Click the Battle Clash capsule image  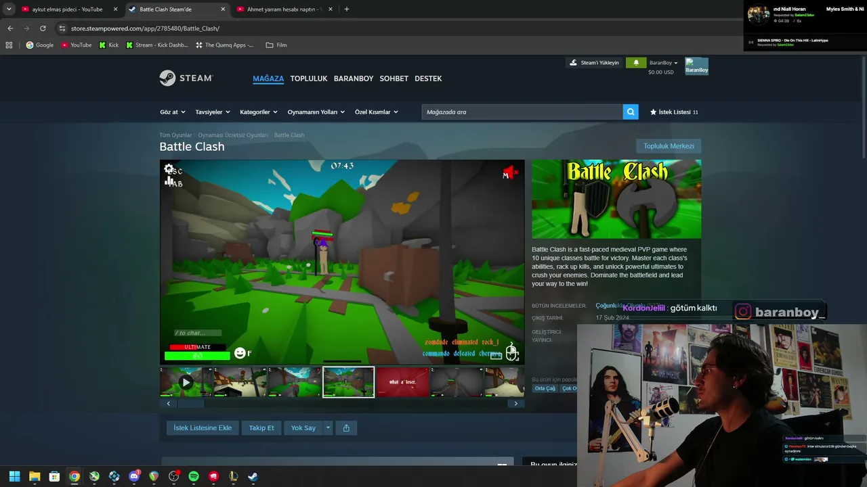pyautogui.click(x=616, y=200)
